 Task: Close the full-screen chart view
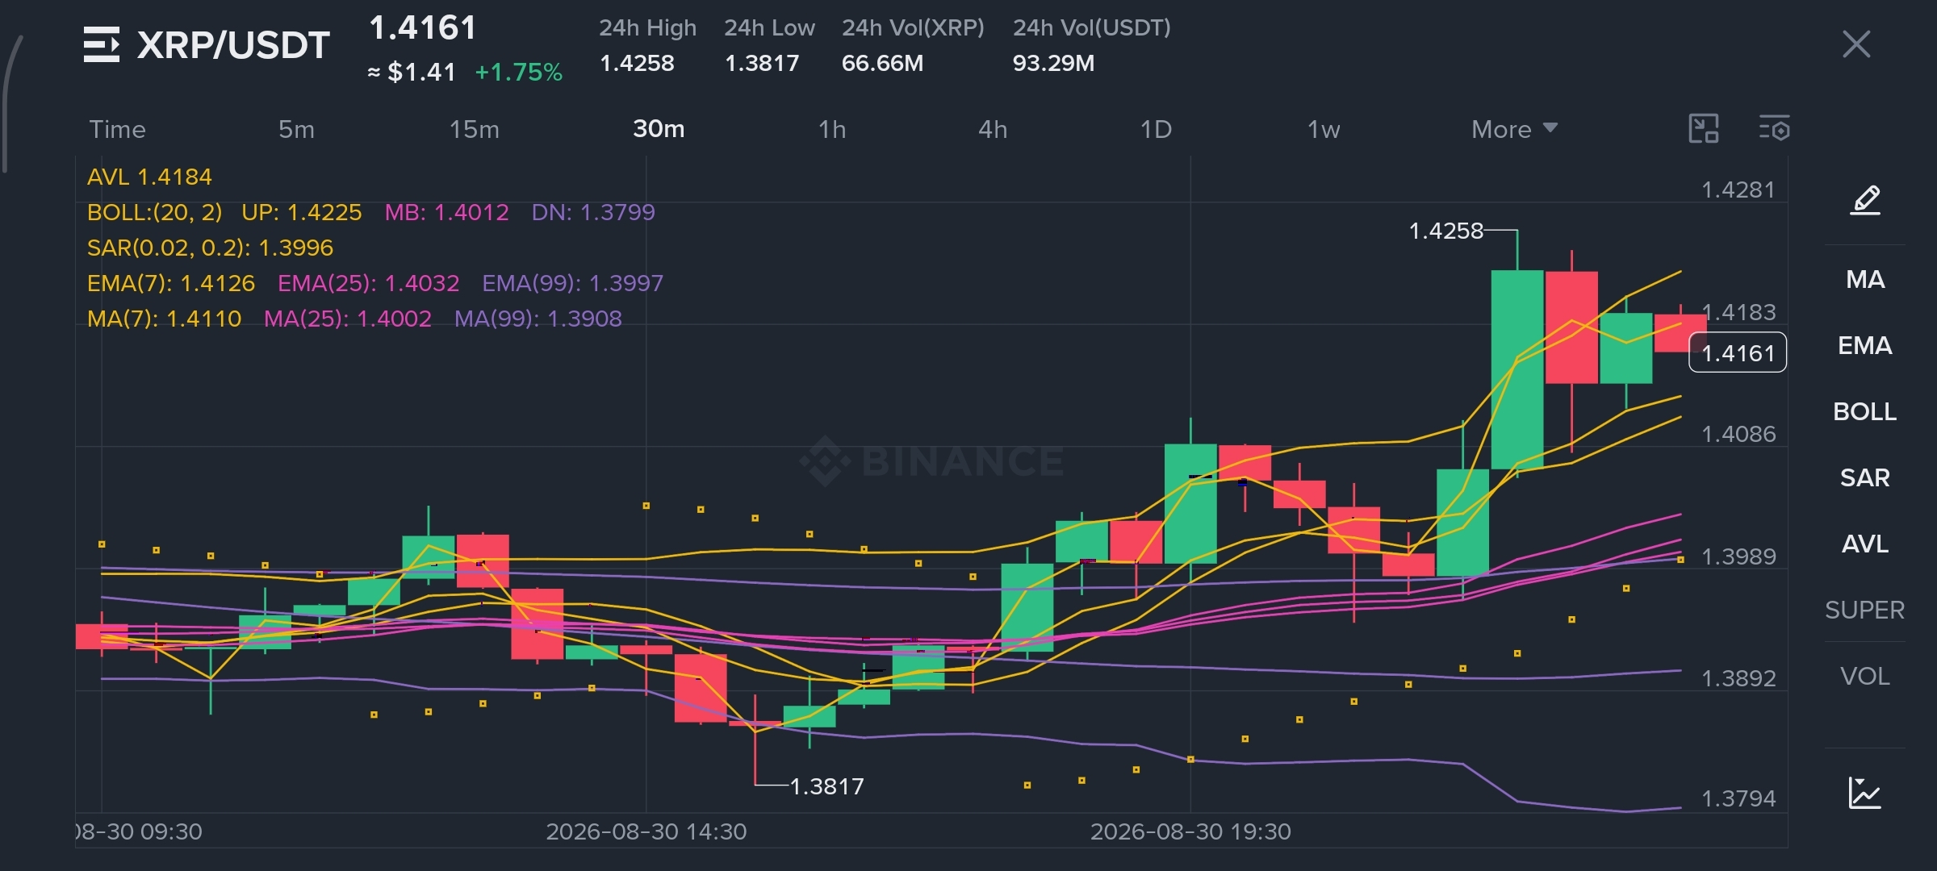(x=1856, y=44)
